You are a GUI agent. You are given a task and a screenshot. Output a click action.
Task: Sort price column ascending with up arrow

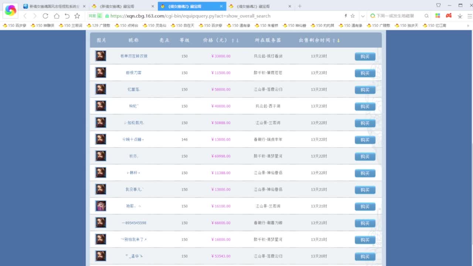(x=233, y=40)
